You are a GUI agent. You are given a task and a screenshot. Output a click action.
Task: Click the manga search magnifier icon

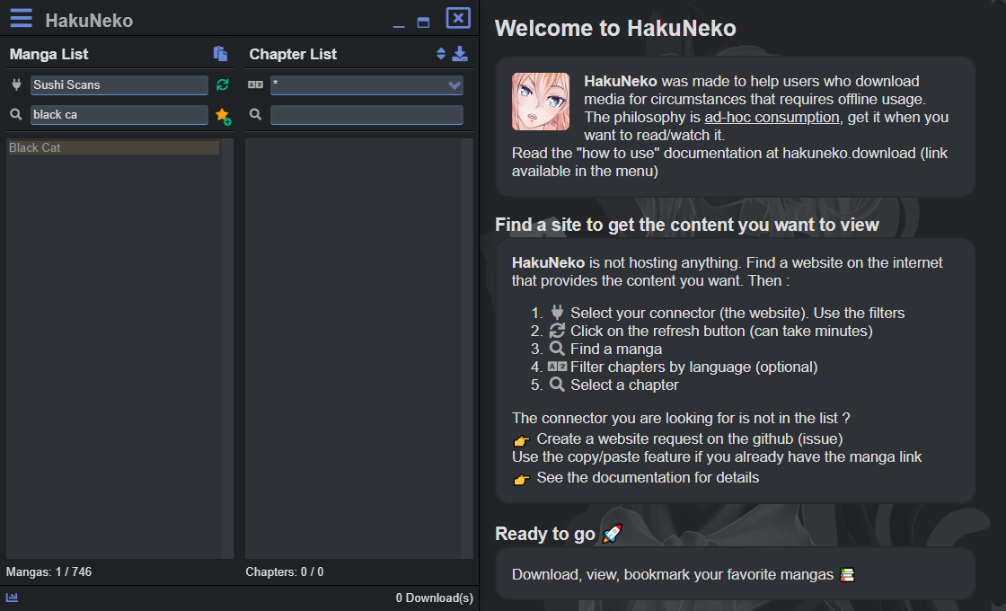click(x=14, y=113)
